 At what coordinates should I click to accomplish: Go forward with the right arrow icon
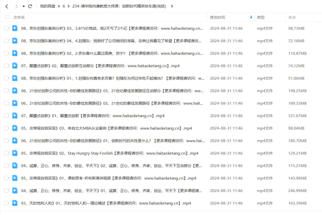click(x=16, y=6)
